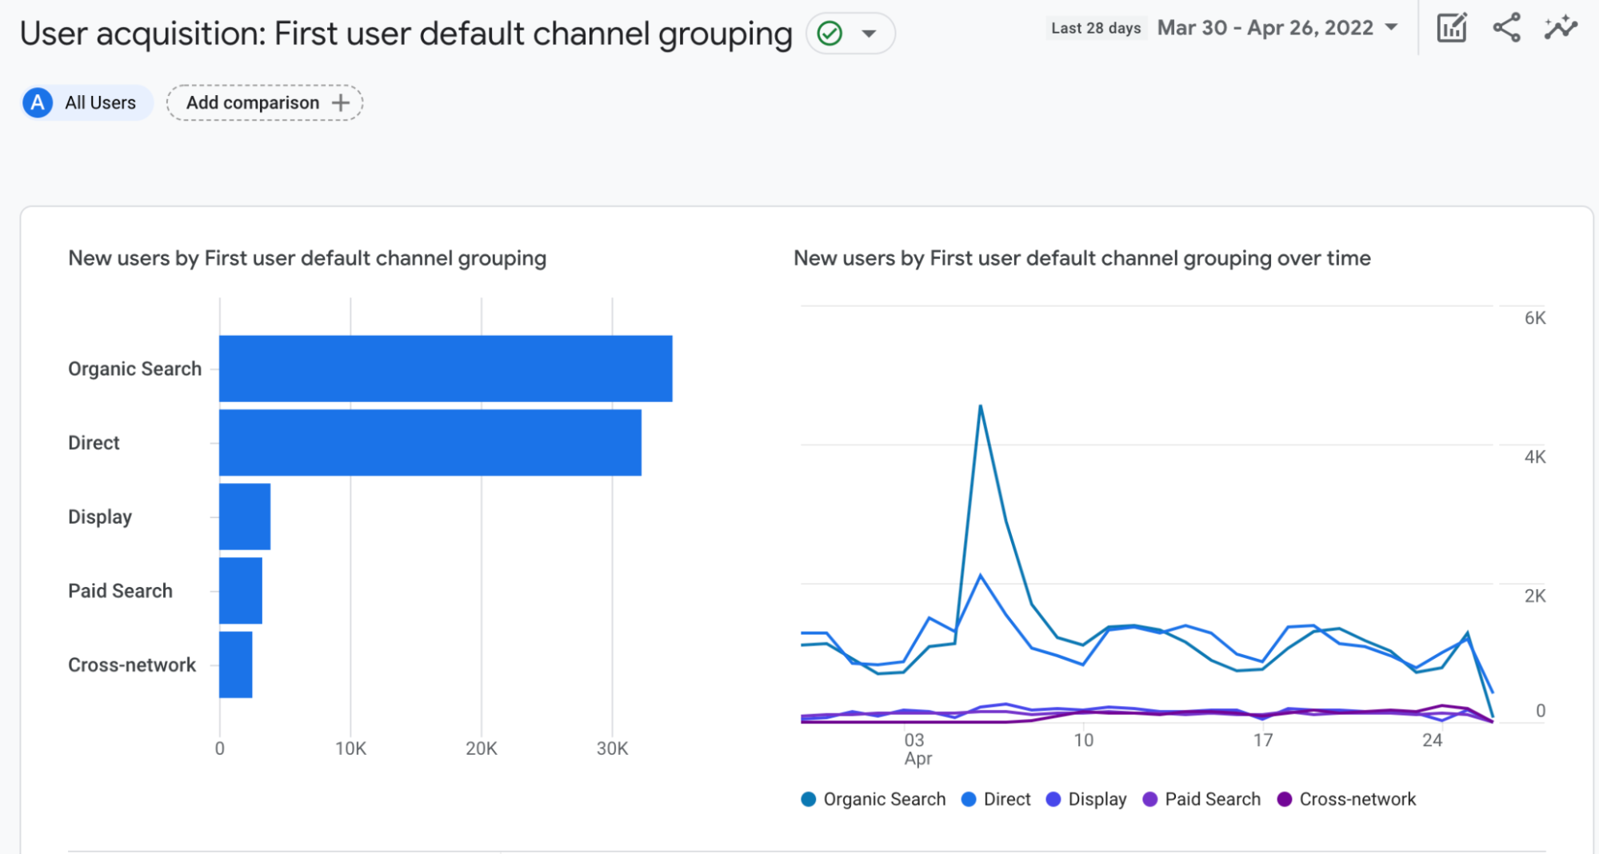
Task: Toggle Direct legend color dot
Action: (x=969, y=799)
